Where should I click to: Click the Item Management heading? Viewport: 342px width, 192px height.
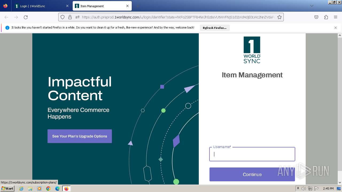point(252,75)
